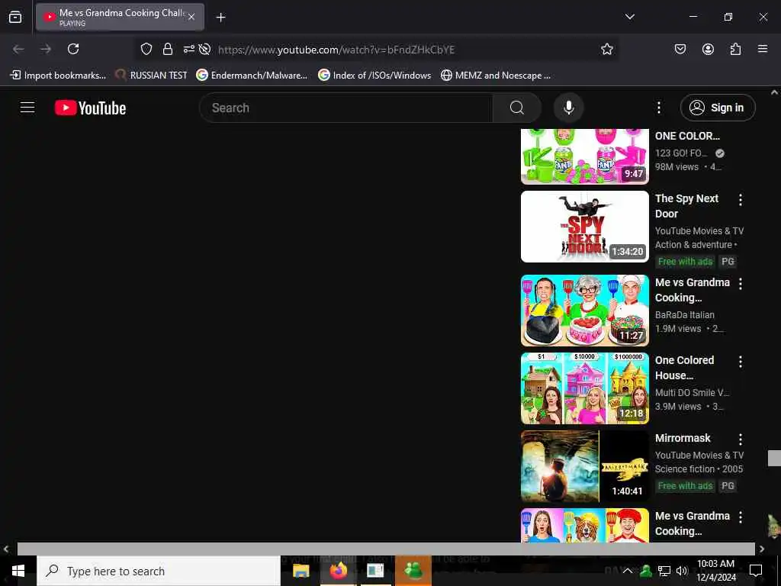Click vertical scrollbar thumb of page
The width and height of the screenshot is (781, 586).
point(774,458)
